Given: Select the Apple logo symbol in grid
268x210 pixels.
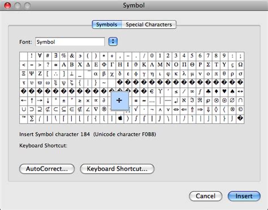Looking at the screenshot, I should click(x=120, y=119).
